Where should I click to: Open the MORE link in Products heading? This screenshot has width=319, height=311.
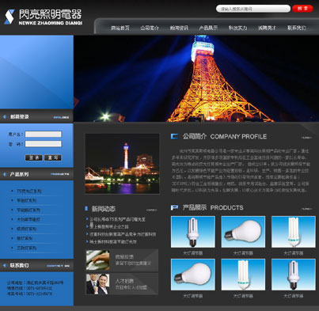pos(306,209)
